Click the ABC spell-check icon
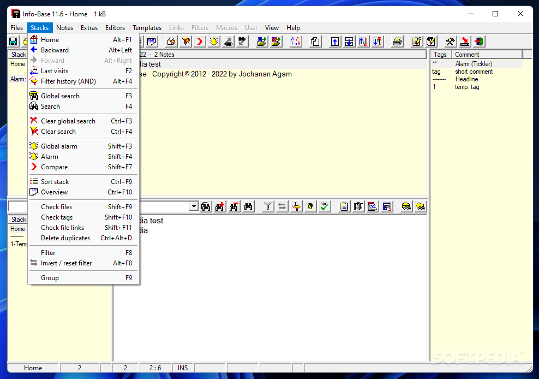 coord(324,206)
